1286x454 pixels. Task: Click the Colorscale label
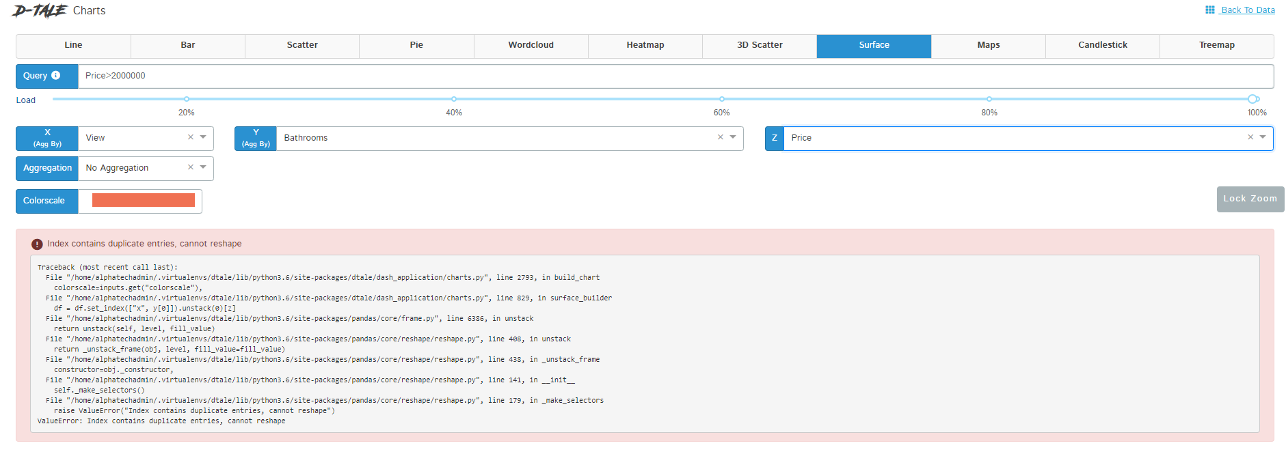pyautogui.click(x=47, y=201)
